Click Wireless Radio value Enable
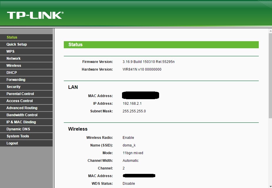The width and height of the screenshot is (272, 188). (x=128, y=138)
